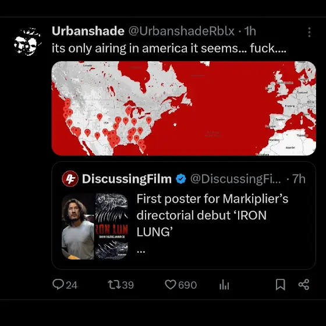Screen dimensions: 326x326
Task: Repost this tweet via retweet icon
Action: point(114,285)
